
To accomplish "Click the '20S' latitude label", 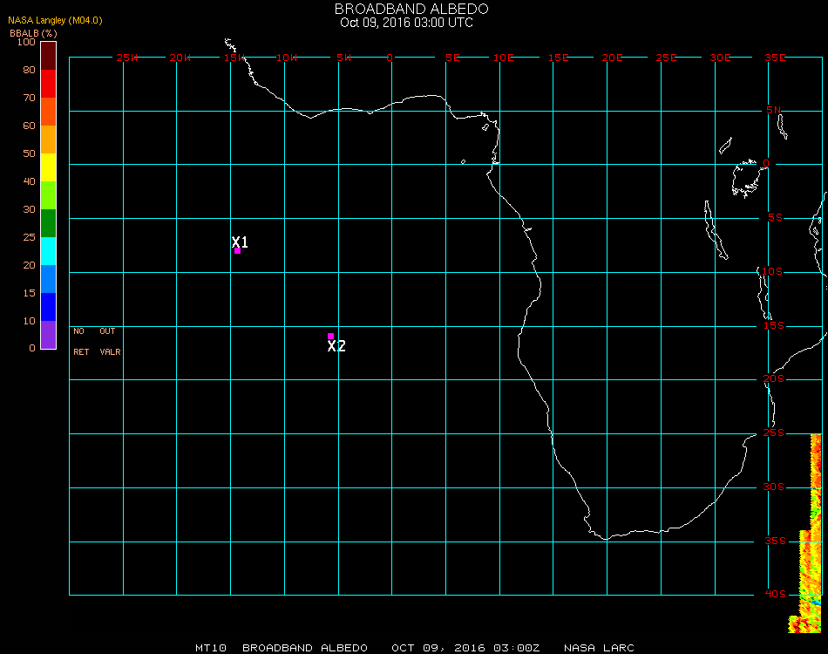I will point(774,378).
